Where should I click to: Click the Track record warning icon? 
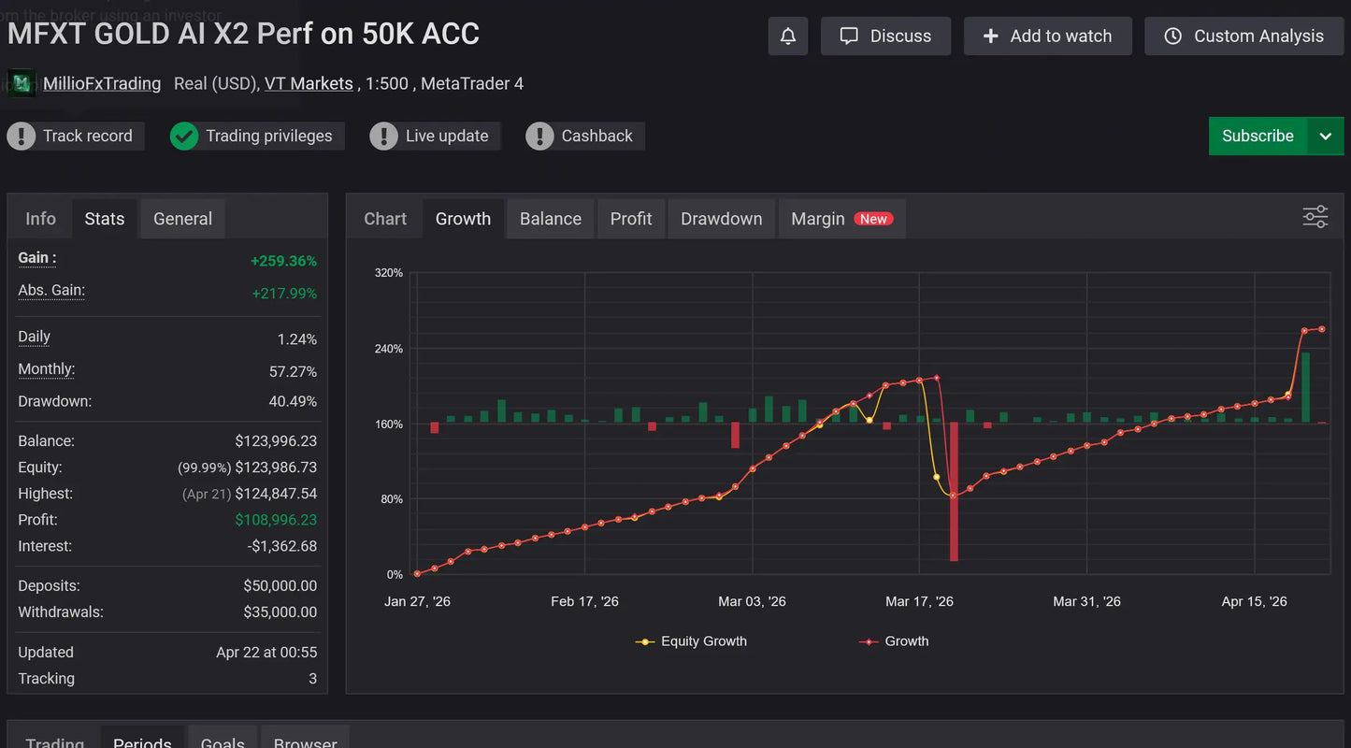click(22, 136)
